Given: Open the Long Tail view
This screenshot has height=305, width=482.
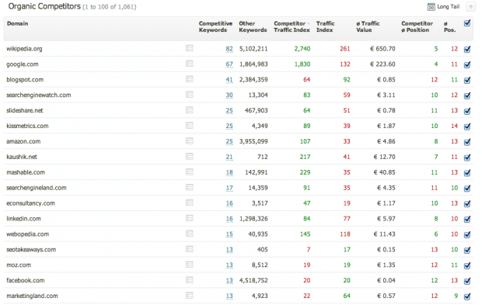Looking at the screenshot, I should coord(449,7).
